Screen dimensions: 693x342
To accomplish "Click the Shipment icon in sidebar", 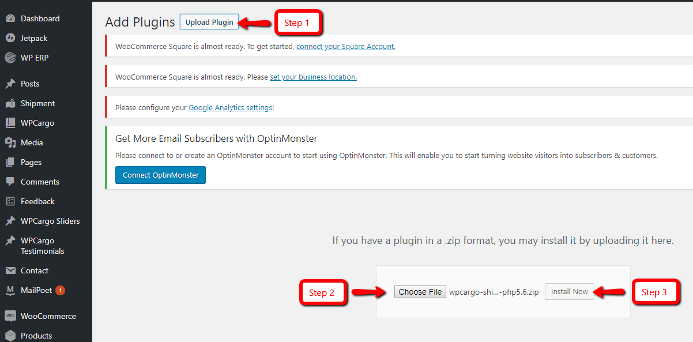I will tap(10, 103).
